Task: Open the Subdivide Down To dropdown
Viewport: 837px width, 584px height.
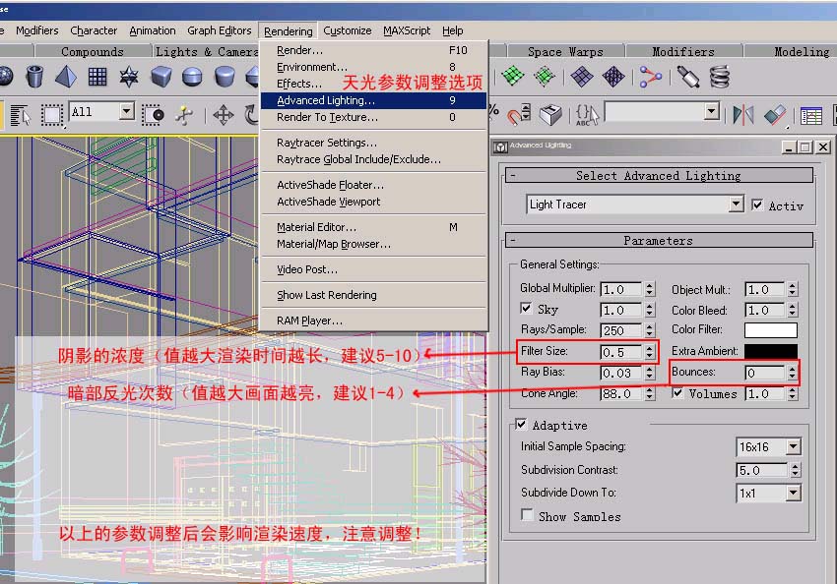Action: coord(793,493)
